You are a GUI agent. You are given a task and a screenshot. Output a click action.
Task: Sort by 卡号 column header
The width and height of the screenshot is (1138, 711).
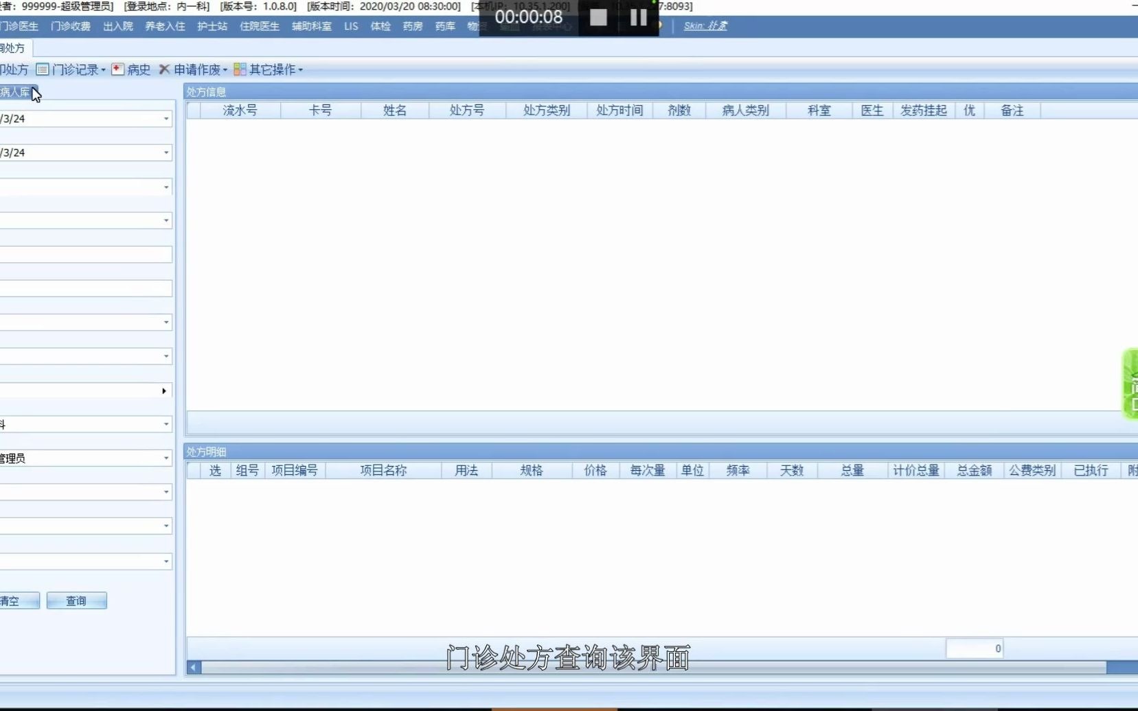(321, 110)
